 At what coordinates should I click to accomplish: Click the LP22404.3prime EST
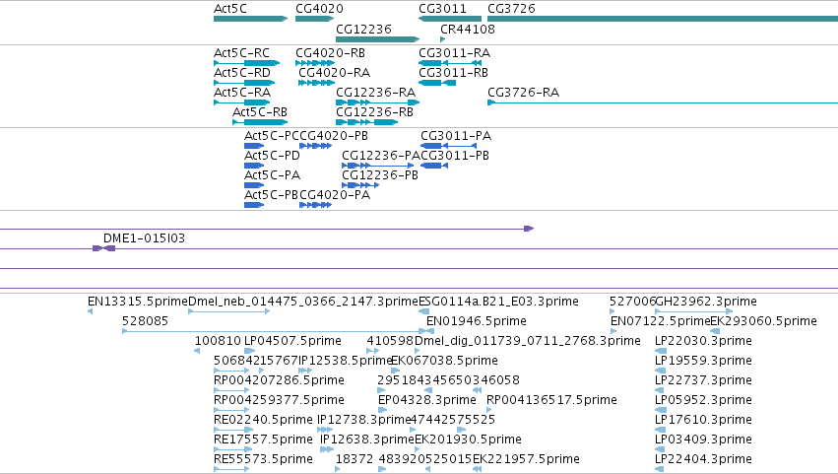click(660, 470)
